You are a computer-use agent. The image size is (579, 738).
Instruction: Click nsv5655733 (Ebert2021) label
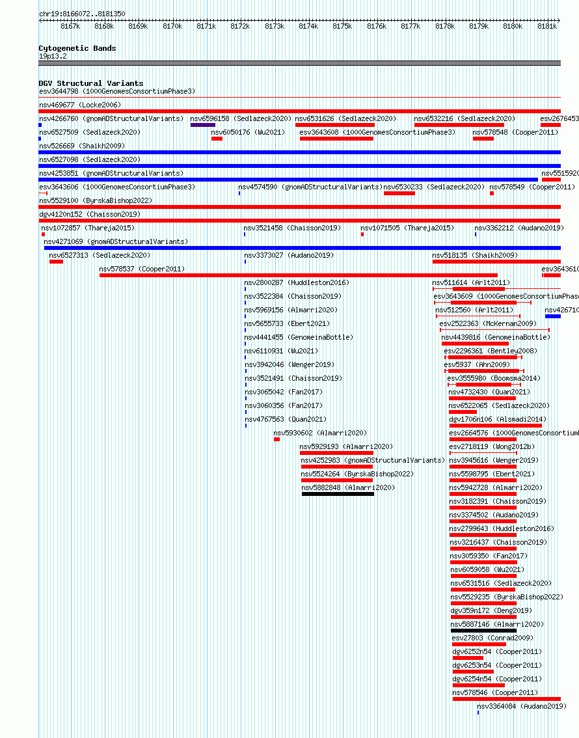288,323
